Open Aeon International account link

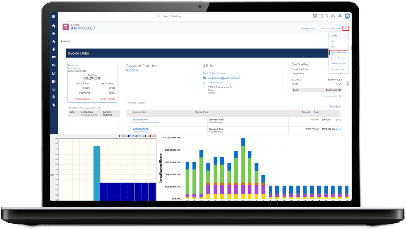point(214,74)
